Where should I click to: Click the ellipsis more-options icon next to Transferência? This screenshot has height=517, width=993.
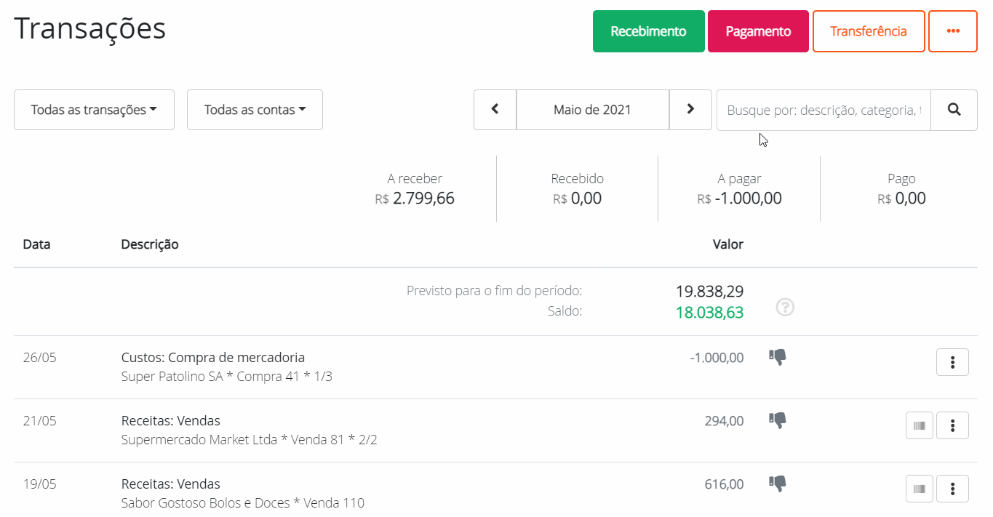[x=952, y=31]
